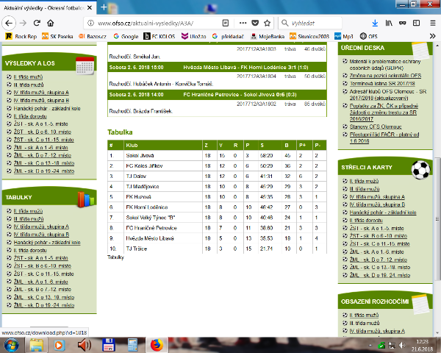Click the system tray volume icon

click(x=403, y=345)
